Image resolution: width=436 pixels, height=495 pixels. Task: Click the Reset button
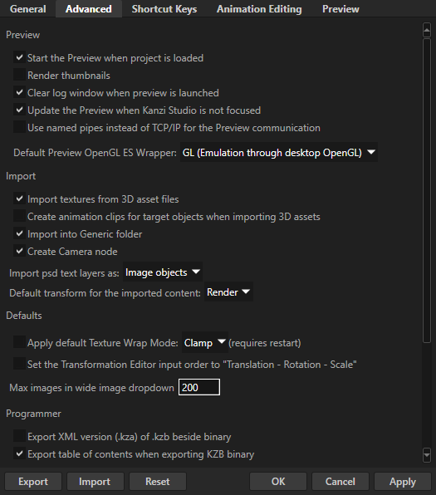point(158,482)
